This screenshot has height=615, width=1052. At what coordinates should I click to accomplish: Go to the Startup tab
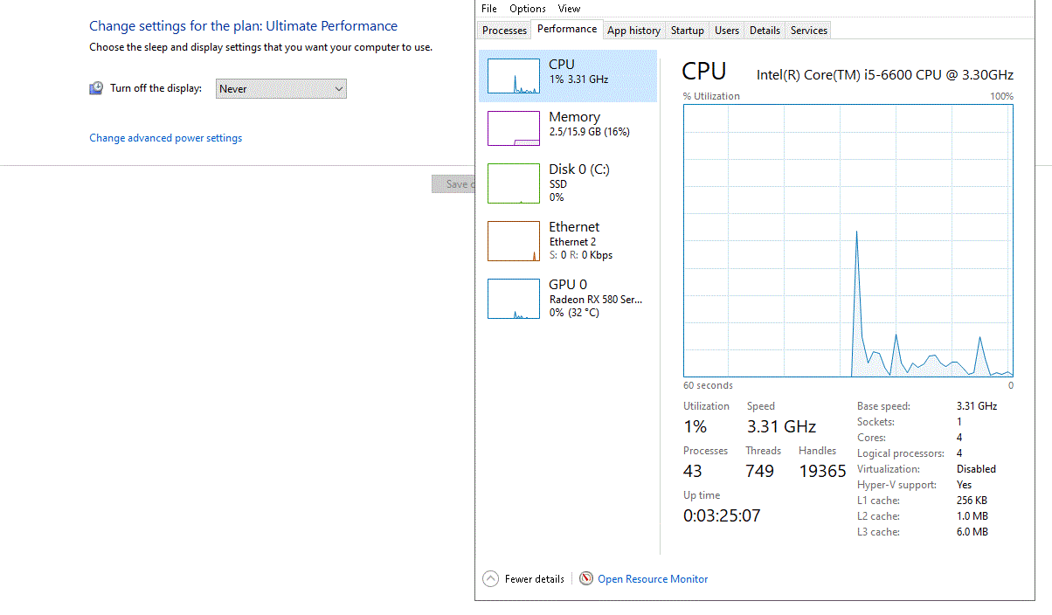tap(687, 31)
